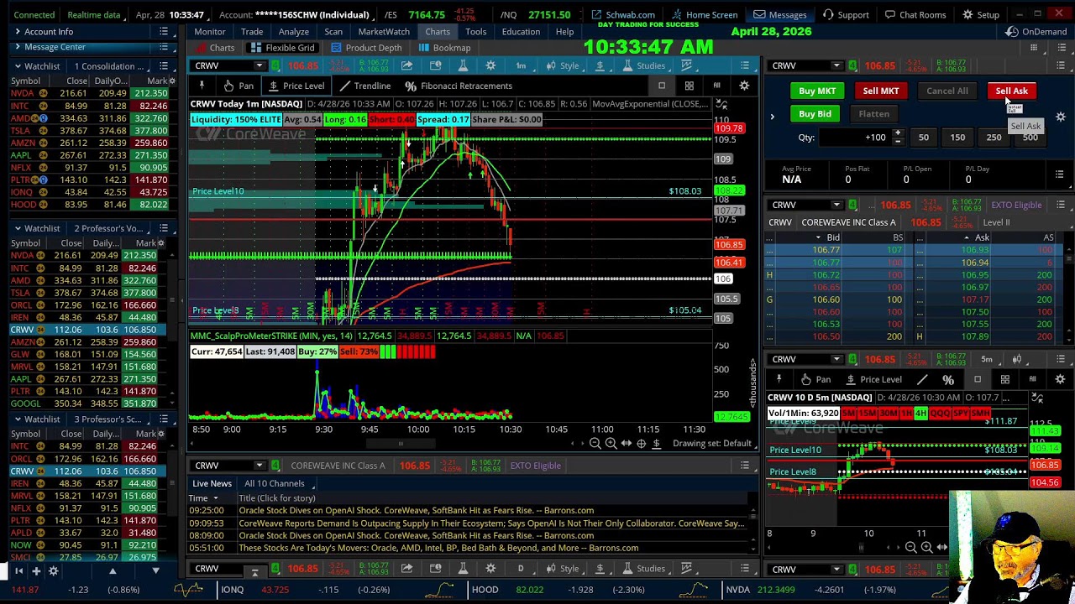Click the Qty +100 input field
This screenshot has height=604, width=1075.
(855, 138)
